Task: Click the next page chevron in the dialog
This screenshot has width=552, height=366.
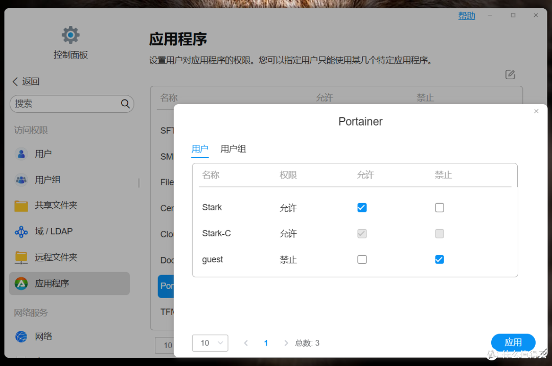Action: click(x=286, y=343)
